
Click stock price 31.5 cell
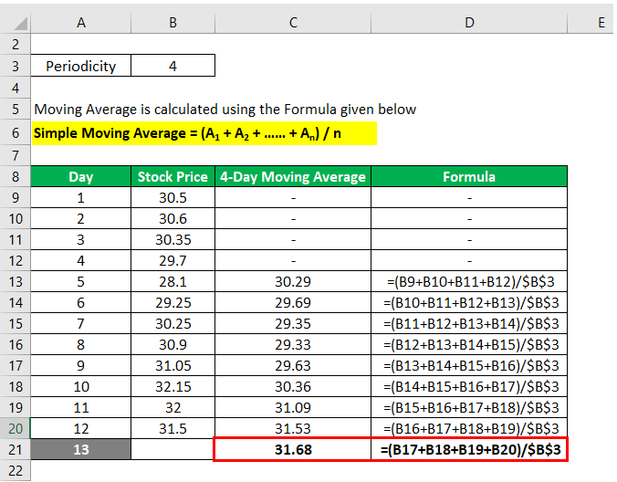click(x=173, y=428)
